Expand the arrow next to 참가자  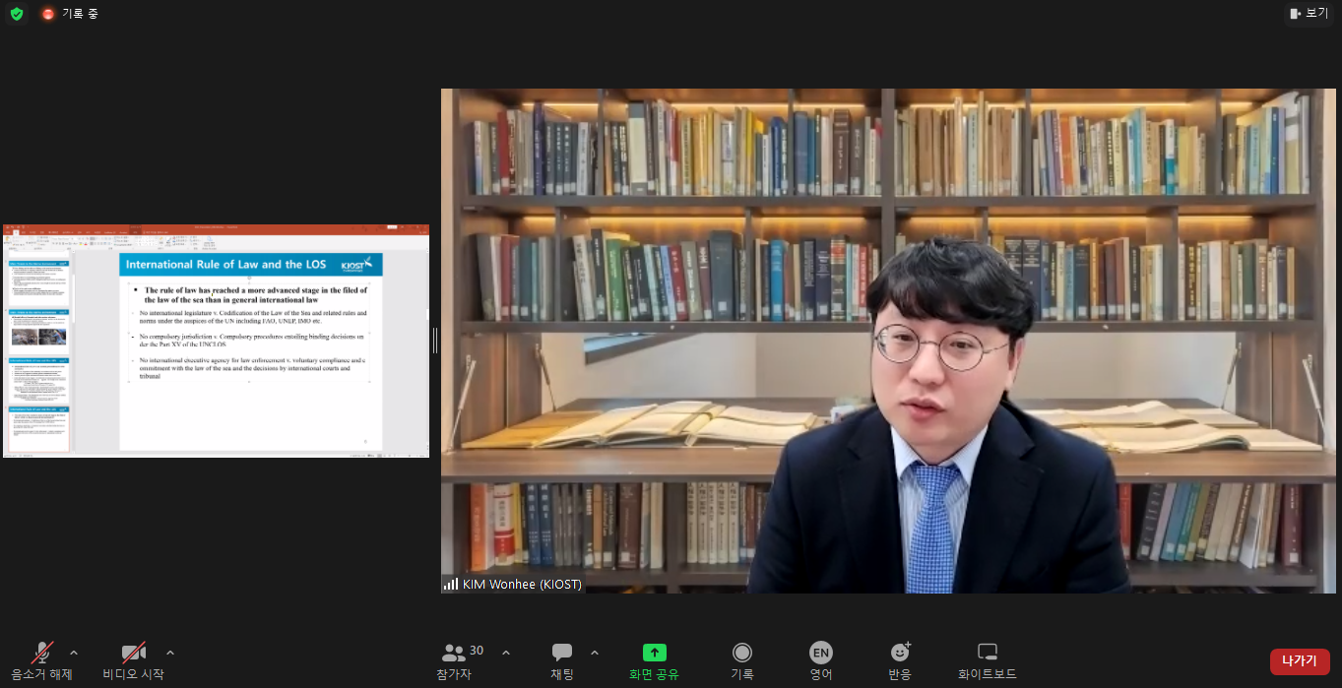tap(506, 653)
